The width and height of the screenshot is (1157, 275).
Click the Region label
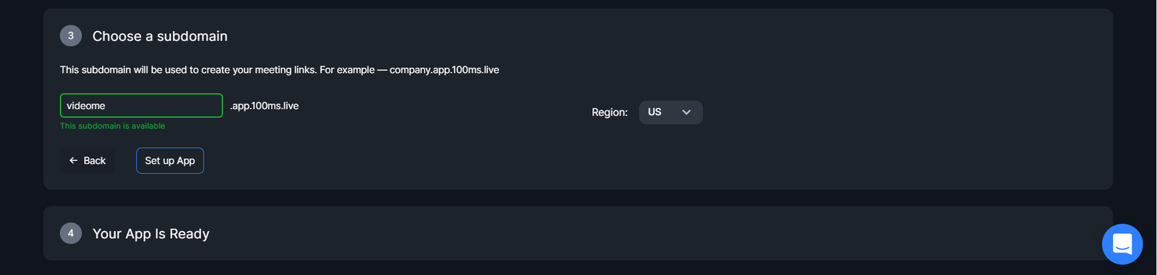[610, 113]
